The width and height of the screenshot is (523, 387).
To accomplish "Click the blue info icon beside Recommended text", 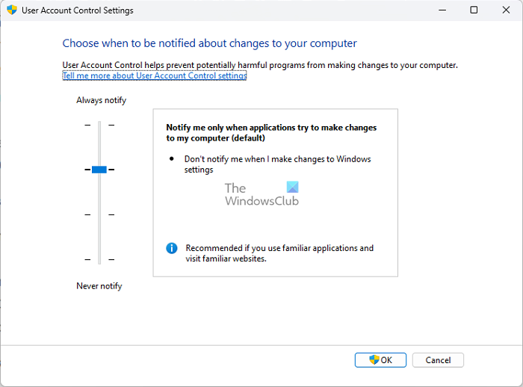I will pos(171,248).
